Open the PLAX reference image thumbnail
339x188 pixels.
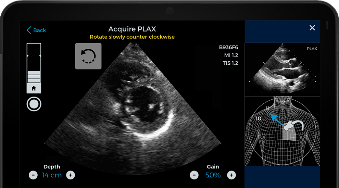pyautogui.click(x=282, y=69)
